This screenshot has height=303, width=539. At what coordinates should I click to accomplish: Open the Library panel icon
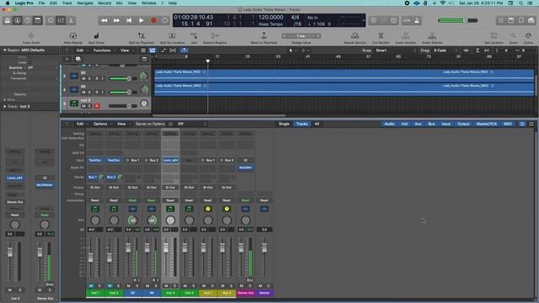pyautogui.click(x=8, y=20)
